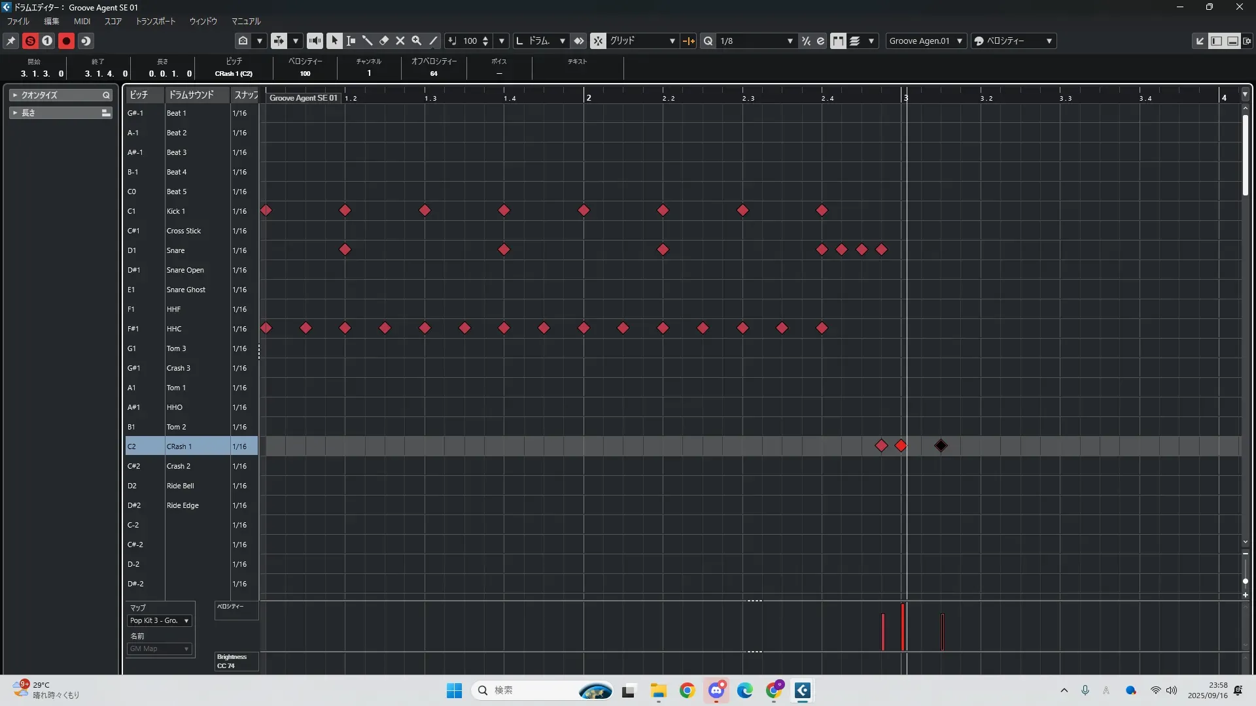Open the MIDI menu
Viewport: 1256px width, 706px height.
click(x=82, y=21)
